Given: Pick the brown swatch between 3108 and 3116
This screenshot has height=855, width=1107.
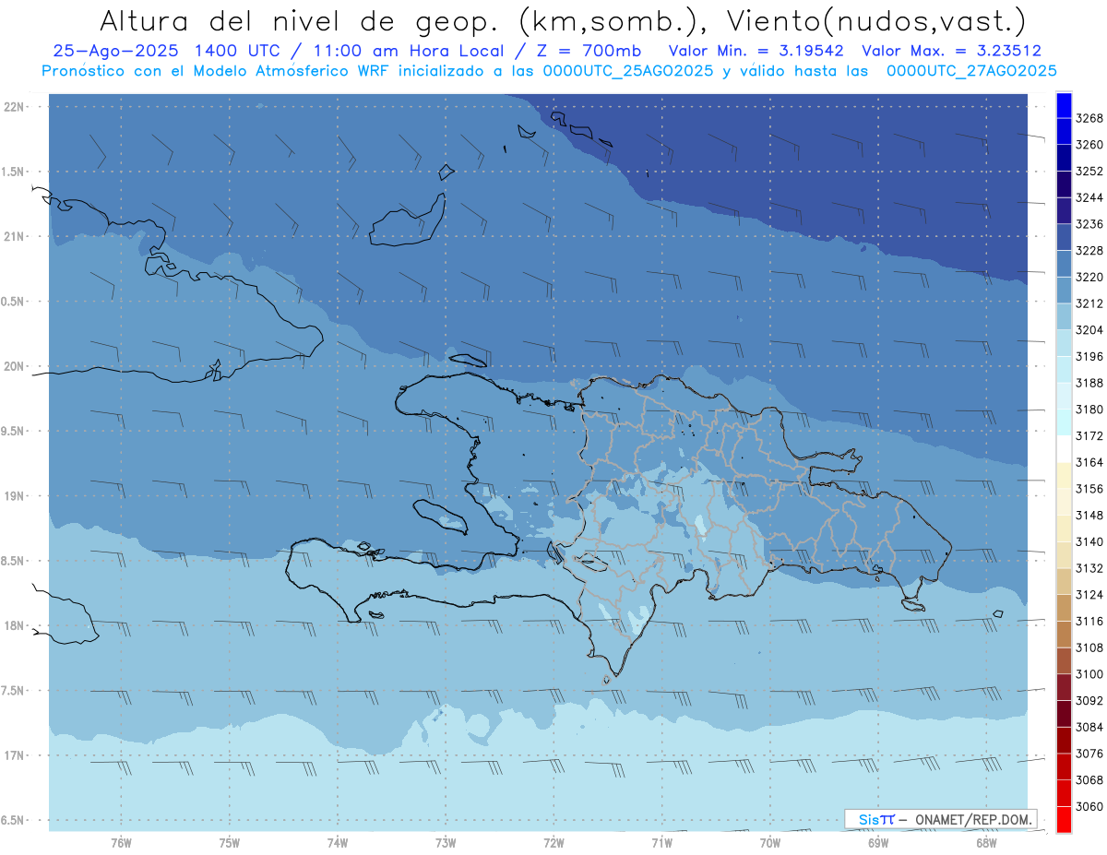Looking at the screenshot, I should click(1064, 635).
